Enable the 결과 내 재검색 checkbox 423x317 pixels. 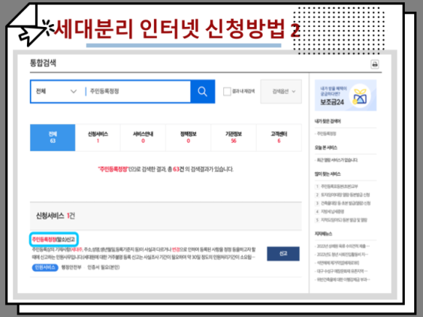pyautogui.click(x=227, y=91)
